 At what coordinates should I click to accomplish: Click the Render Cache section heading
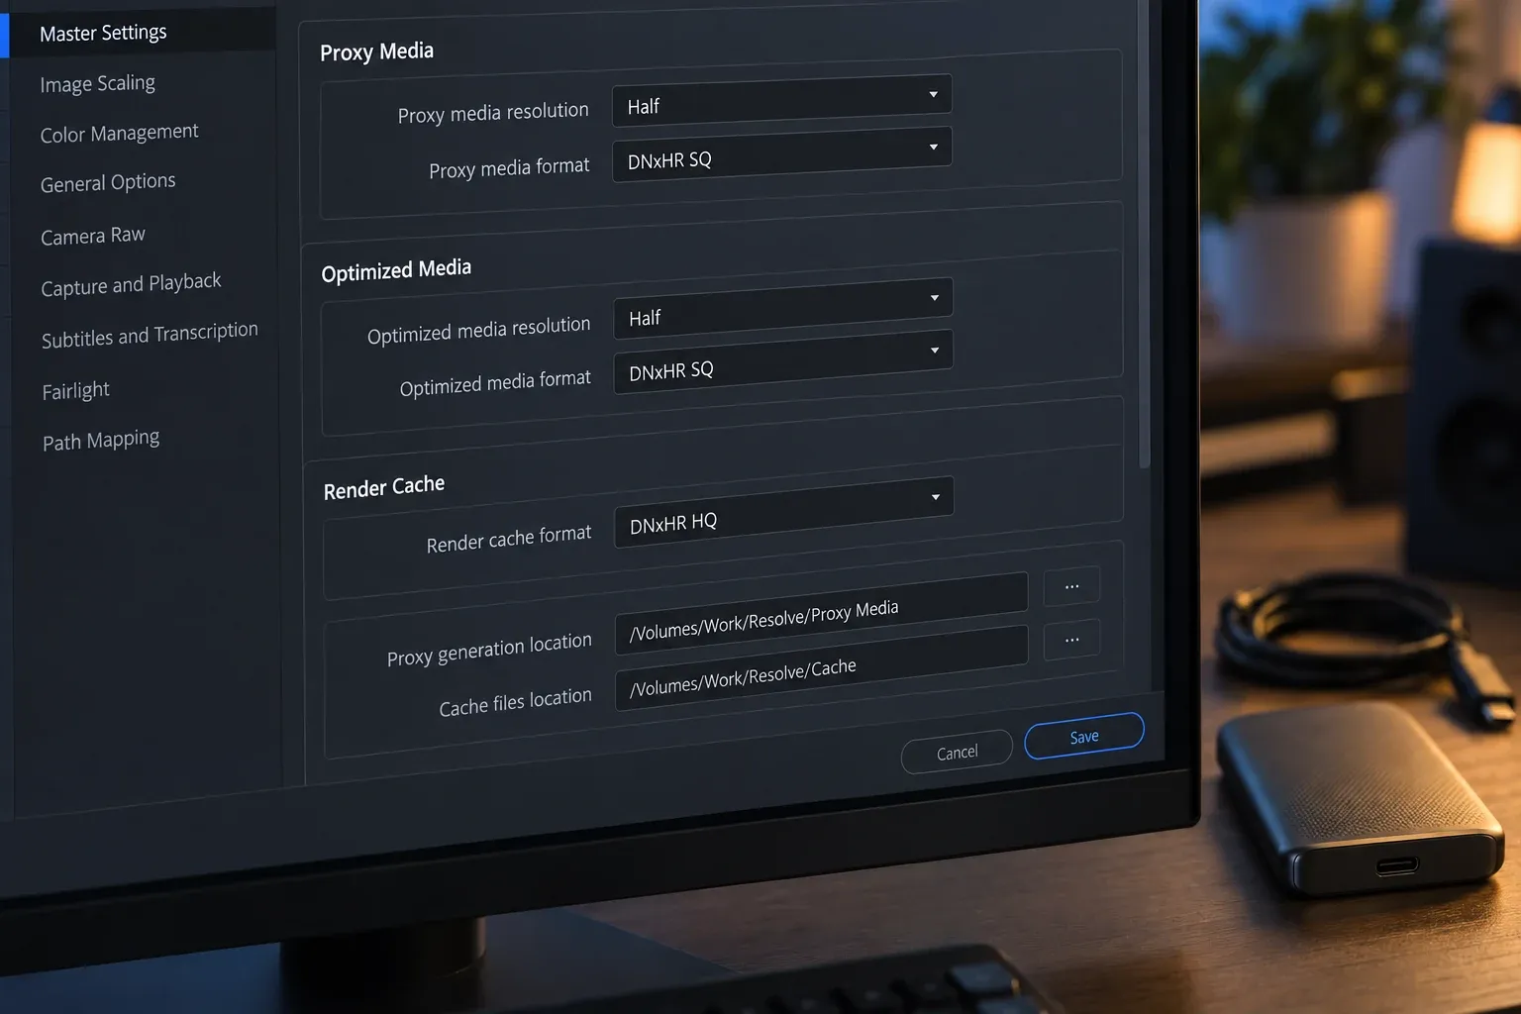pyautogui.click(x=383, y=487)
